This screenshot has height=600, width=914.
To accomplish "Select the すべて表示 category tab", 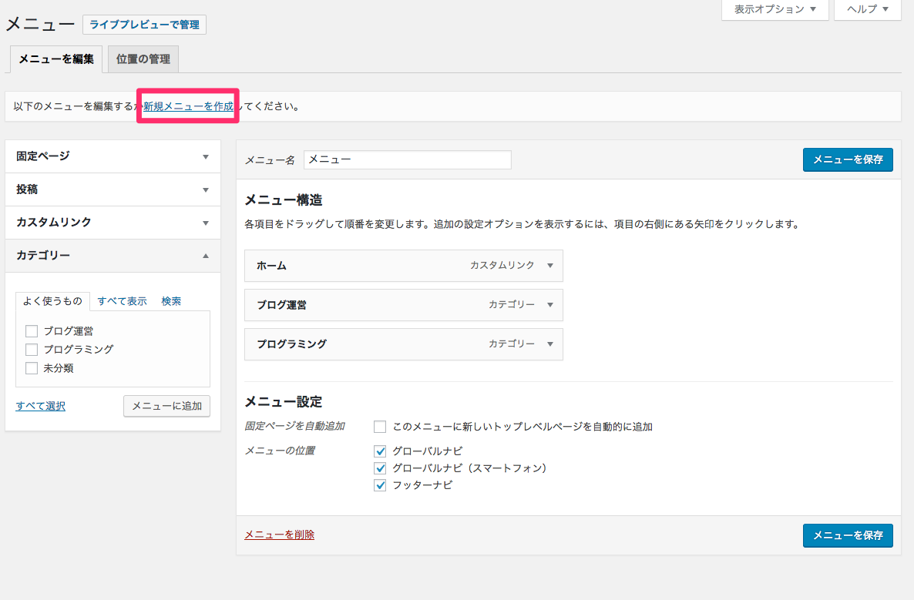I will click(122, 301).
